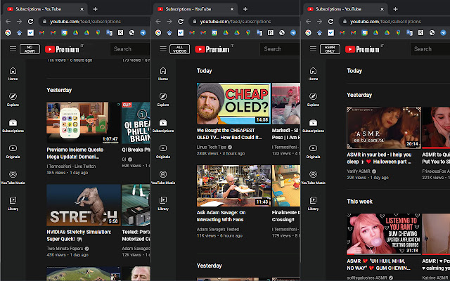The width and height of the screenshot is (450, 281).
Task: Toggle the NO ASMR filter button
Action: tap(30, 49)
